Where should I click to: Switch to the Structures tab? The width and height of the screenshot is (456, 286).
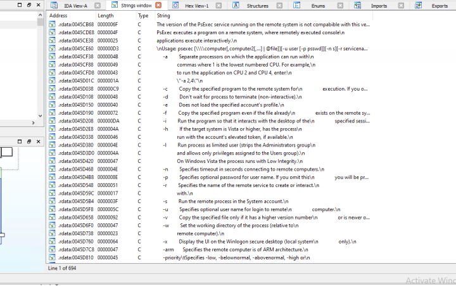pos(257,6)
